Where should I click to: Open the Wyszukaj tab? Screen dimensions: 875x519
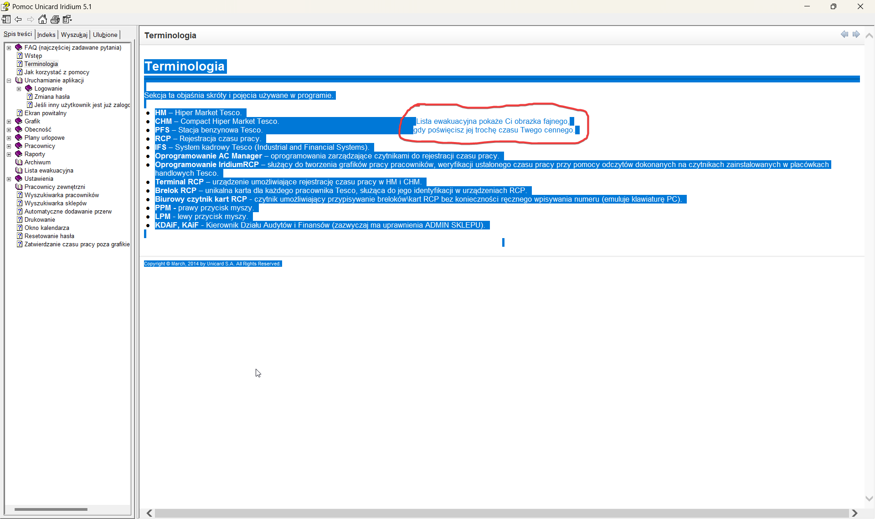[74, 35]
